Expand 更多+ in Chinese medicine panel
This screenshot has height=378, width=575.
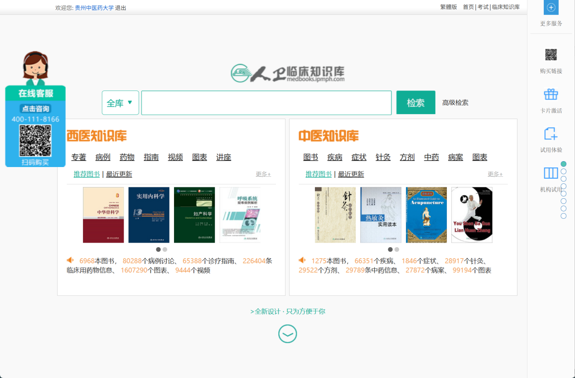pyautogui.click(x=495, y=174)
